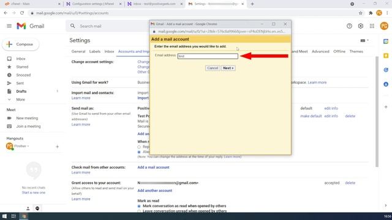The image size is (392, 220).
Task: Open the Calendar icon in the side panel
Action: point(386,42)
